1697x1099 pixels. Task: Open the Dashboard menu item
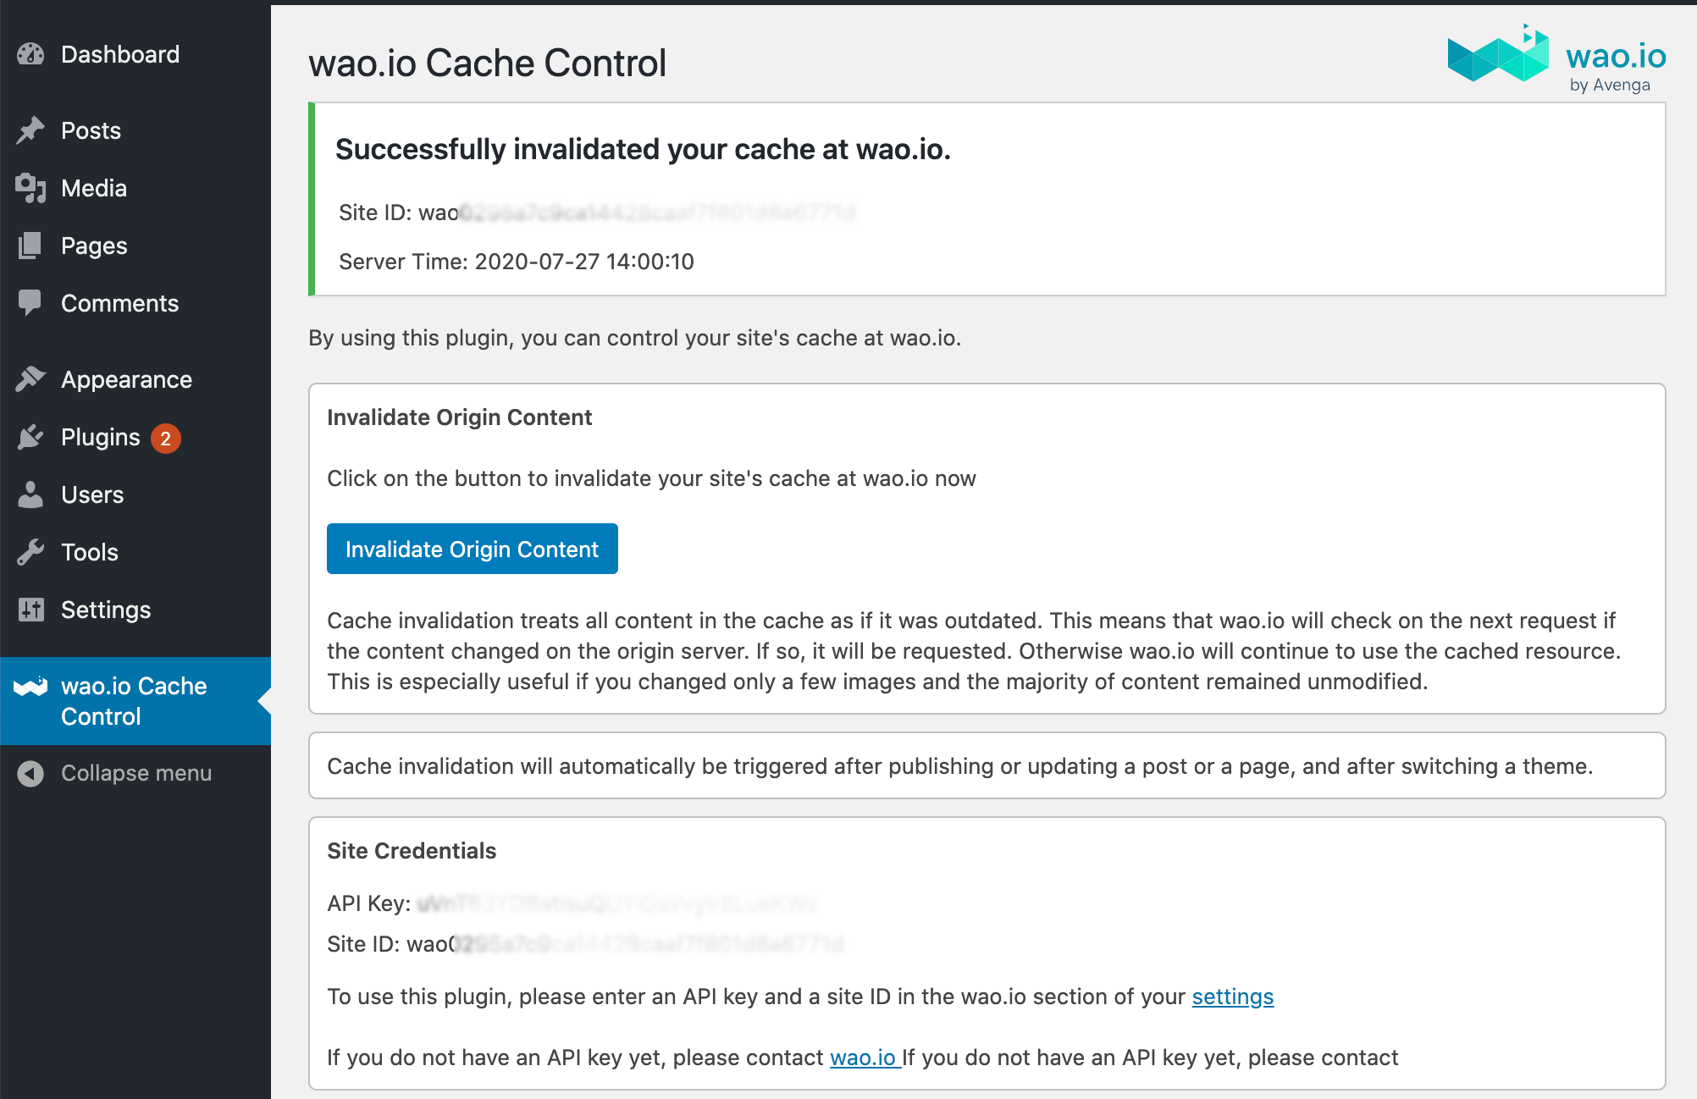135,54
